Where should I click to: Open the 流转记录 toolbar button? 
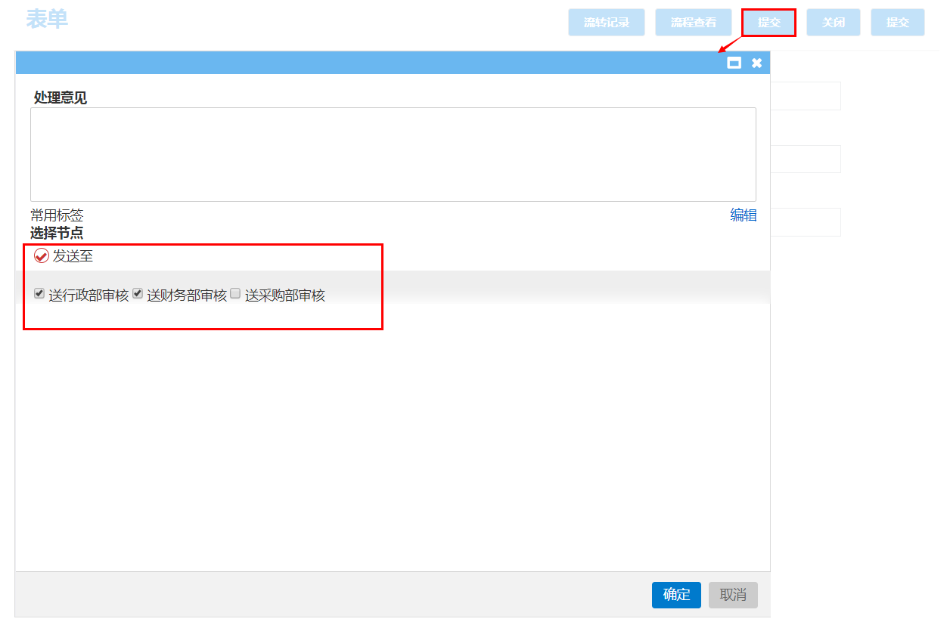[606, 23]
